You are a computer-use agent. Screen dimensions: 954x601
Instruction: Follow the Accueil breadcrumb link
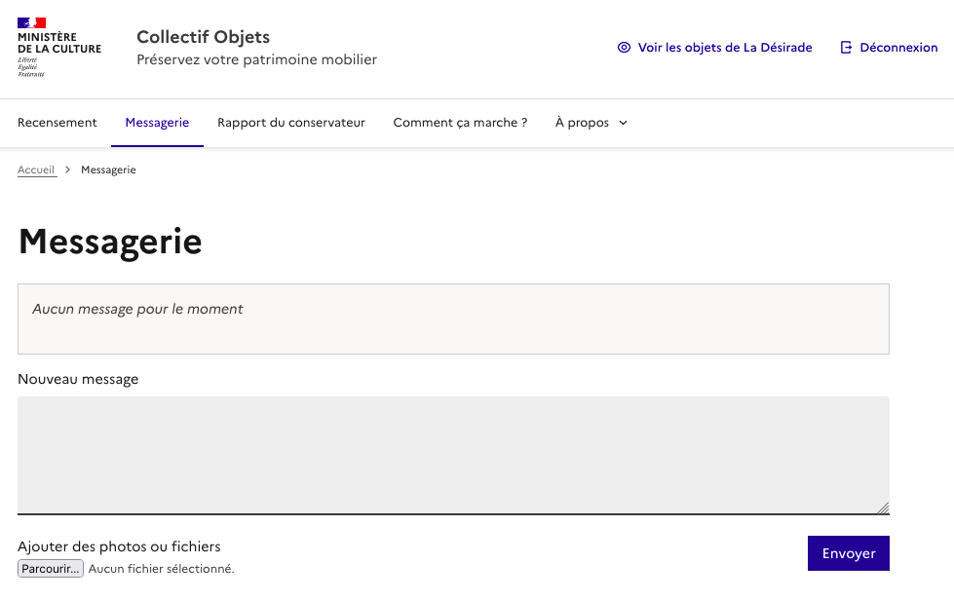(36, 169)
